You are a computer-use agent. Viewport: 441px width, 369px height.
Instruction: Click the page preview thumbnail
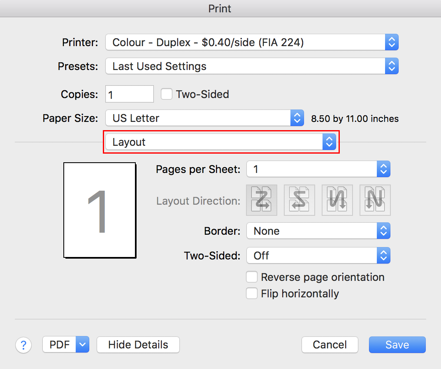[x=100, y=210]
